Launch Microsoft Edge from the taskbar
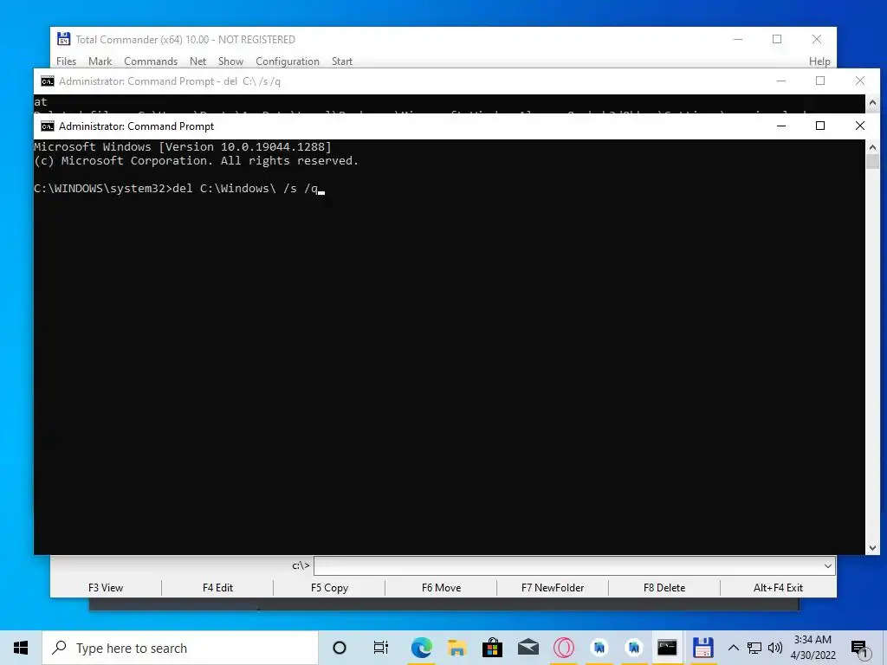This screenshot has height=665, width=887. pyautogui.click(x=422, y=648)
